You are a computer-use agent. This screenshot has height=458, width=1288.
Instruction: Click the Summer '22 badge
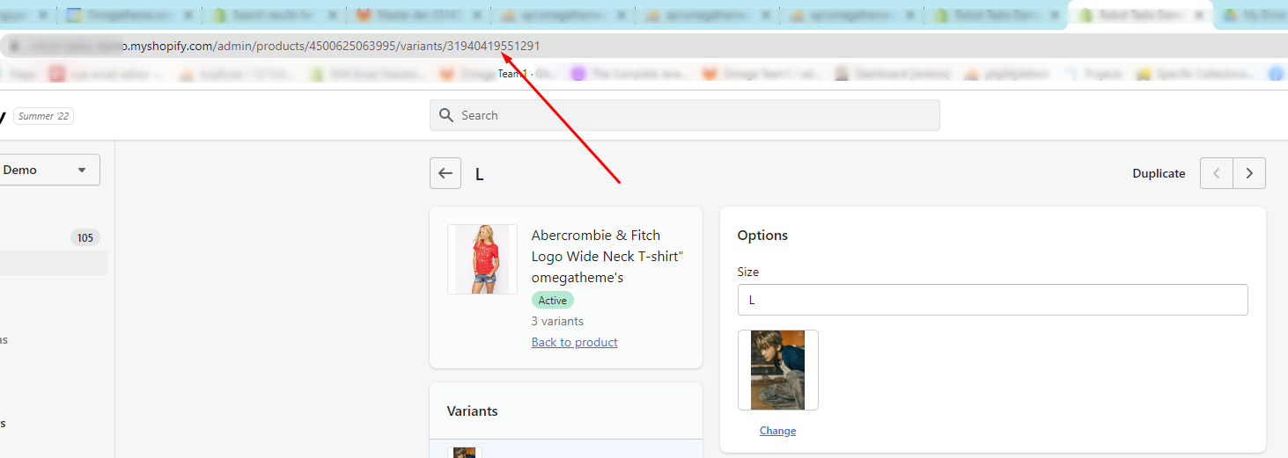pyautogui.click(x=43, y=116)
